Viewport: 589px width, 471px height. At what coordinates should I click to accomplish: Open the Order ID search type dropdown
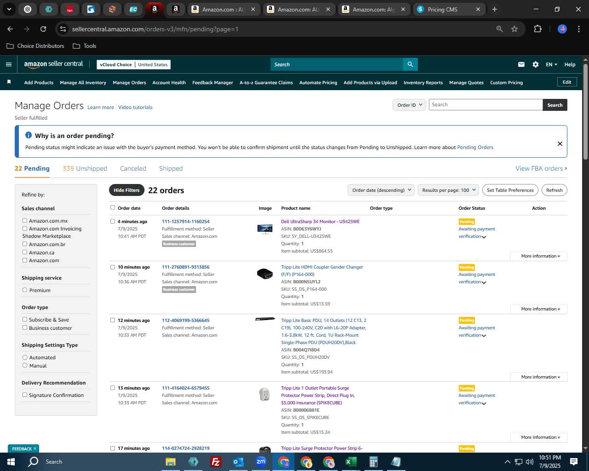point(409,105)
